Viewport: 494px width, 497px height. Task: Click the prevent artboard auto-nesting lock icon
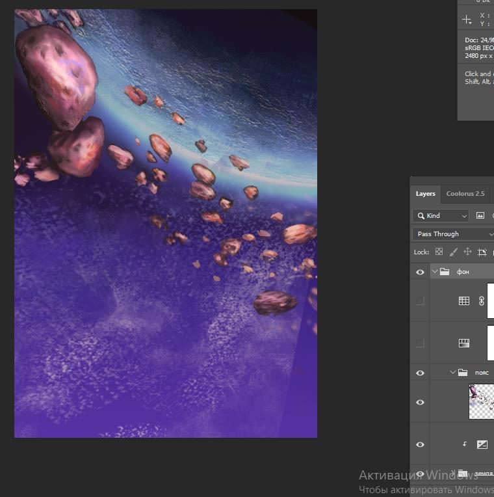[x=482, y=252]
